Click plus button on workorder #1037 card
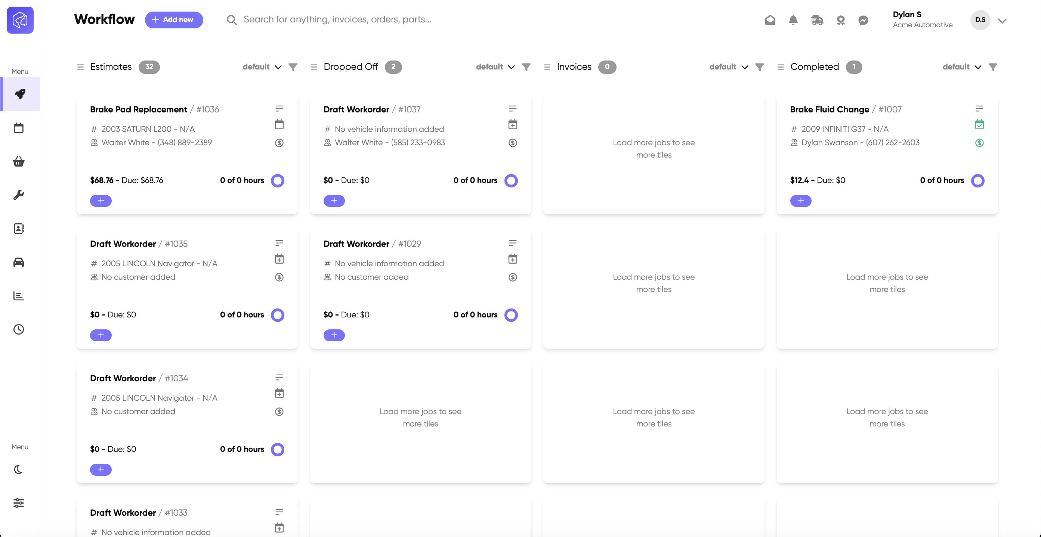 click(x=334, y=201)
